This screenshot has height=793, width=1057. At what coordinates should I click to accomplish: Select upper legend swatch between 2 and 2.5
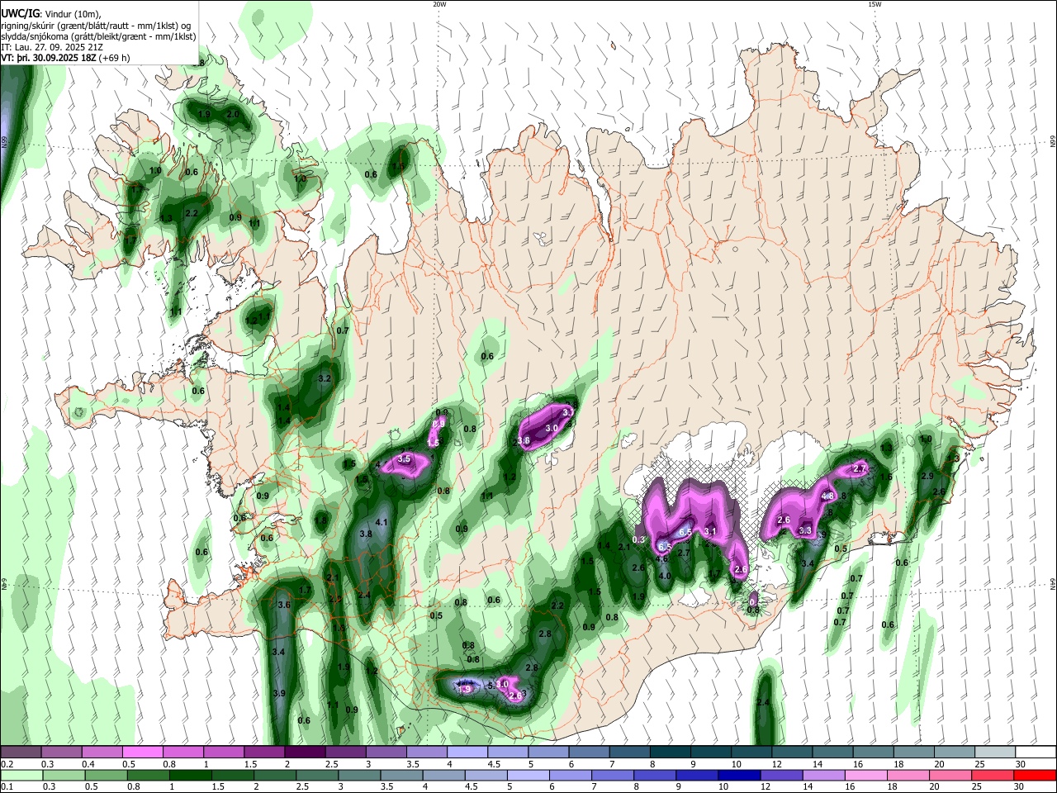click(304, 752)
